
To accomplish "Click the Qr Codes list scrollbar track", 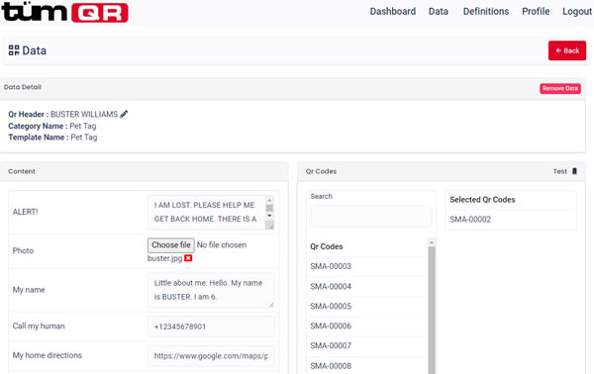I will (432, 311).
